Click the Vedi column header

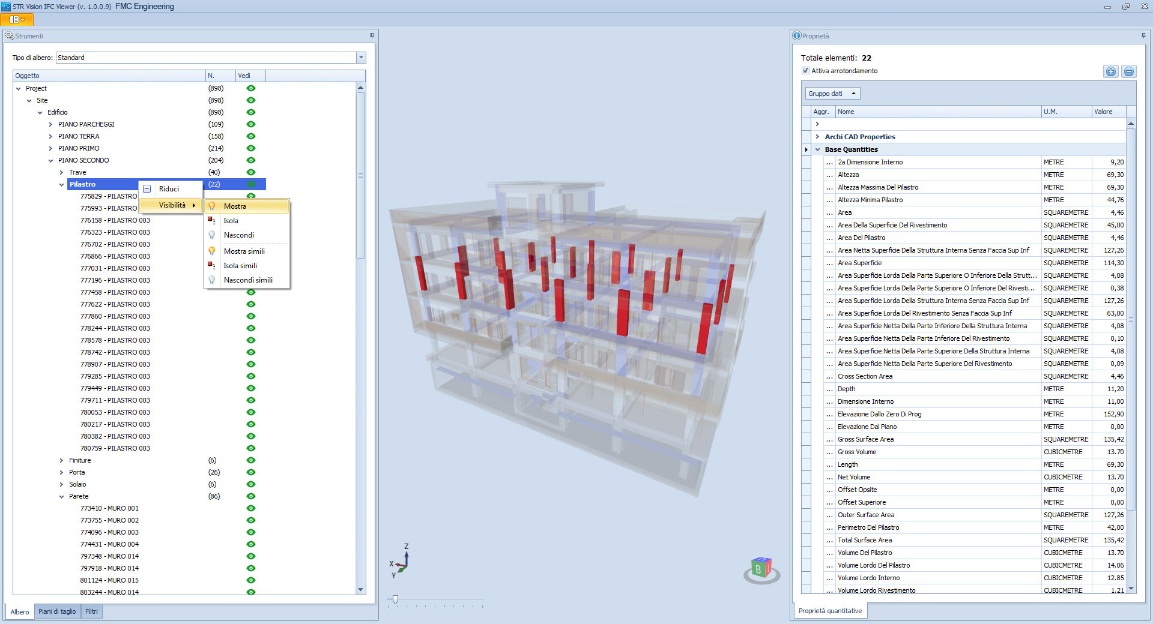tap(250, 76)
